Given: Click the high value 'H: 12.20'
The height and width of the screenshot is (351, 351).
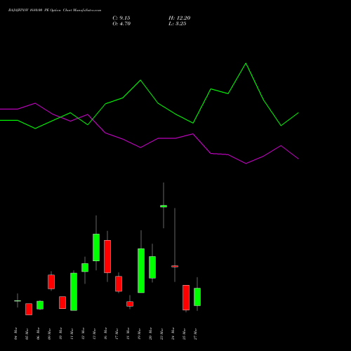Looking at the screenshot, I should click(x=180, y=18).
